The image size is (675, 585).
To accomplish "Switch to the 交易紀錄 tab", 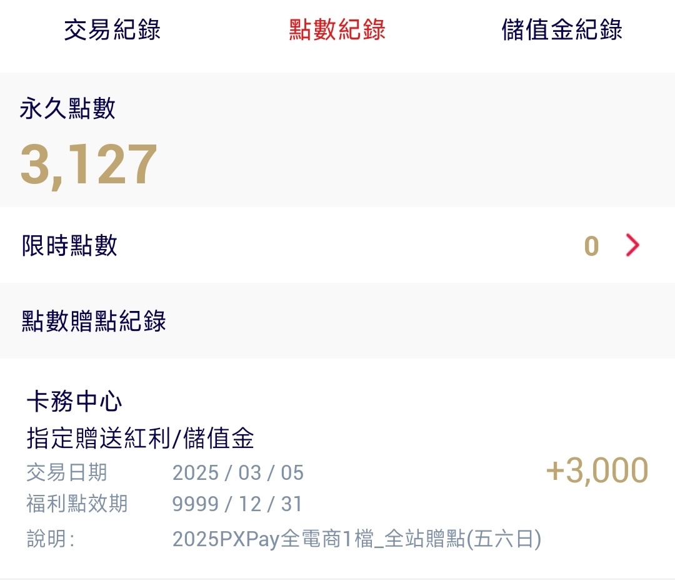I will (112, 30).
